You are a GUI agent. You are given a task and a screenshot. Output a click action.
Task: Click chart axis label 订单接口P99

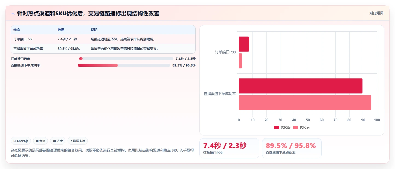(225, 52)
